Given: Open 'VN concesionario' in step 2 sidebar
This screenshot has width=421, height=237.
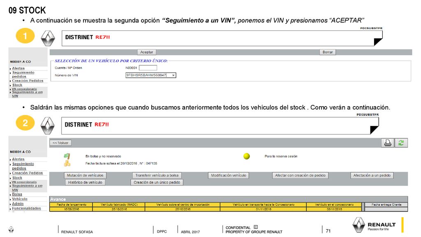Looking at the screenshot, I should [x=24, y=182].
